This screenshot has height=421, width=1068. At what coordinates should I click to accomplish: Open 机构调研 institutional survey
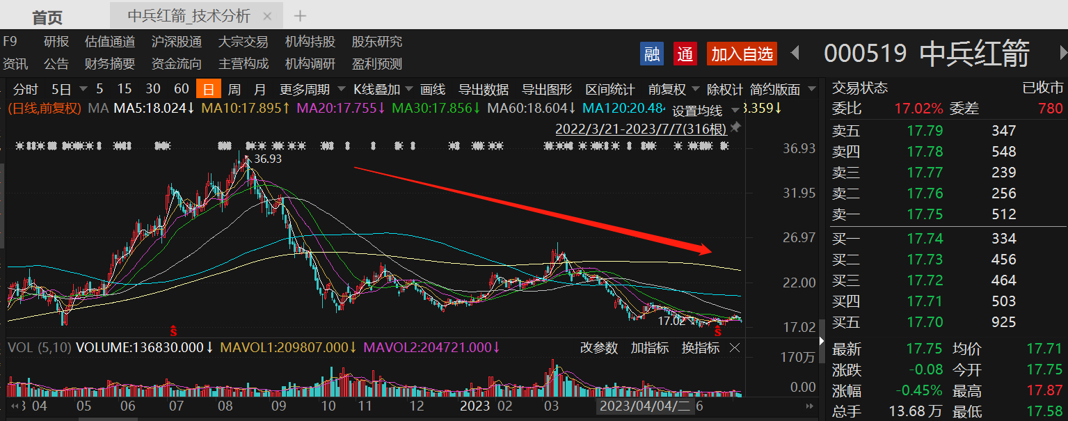point(310,64)
